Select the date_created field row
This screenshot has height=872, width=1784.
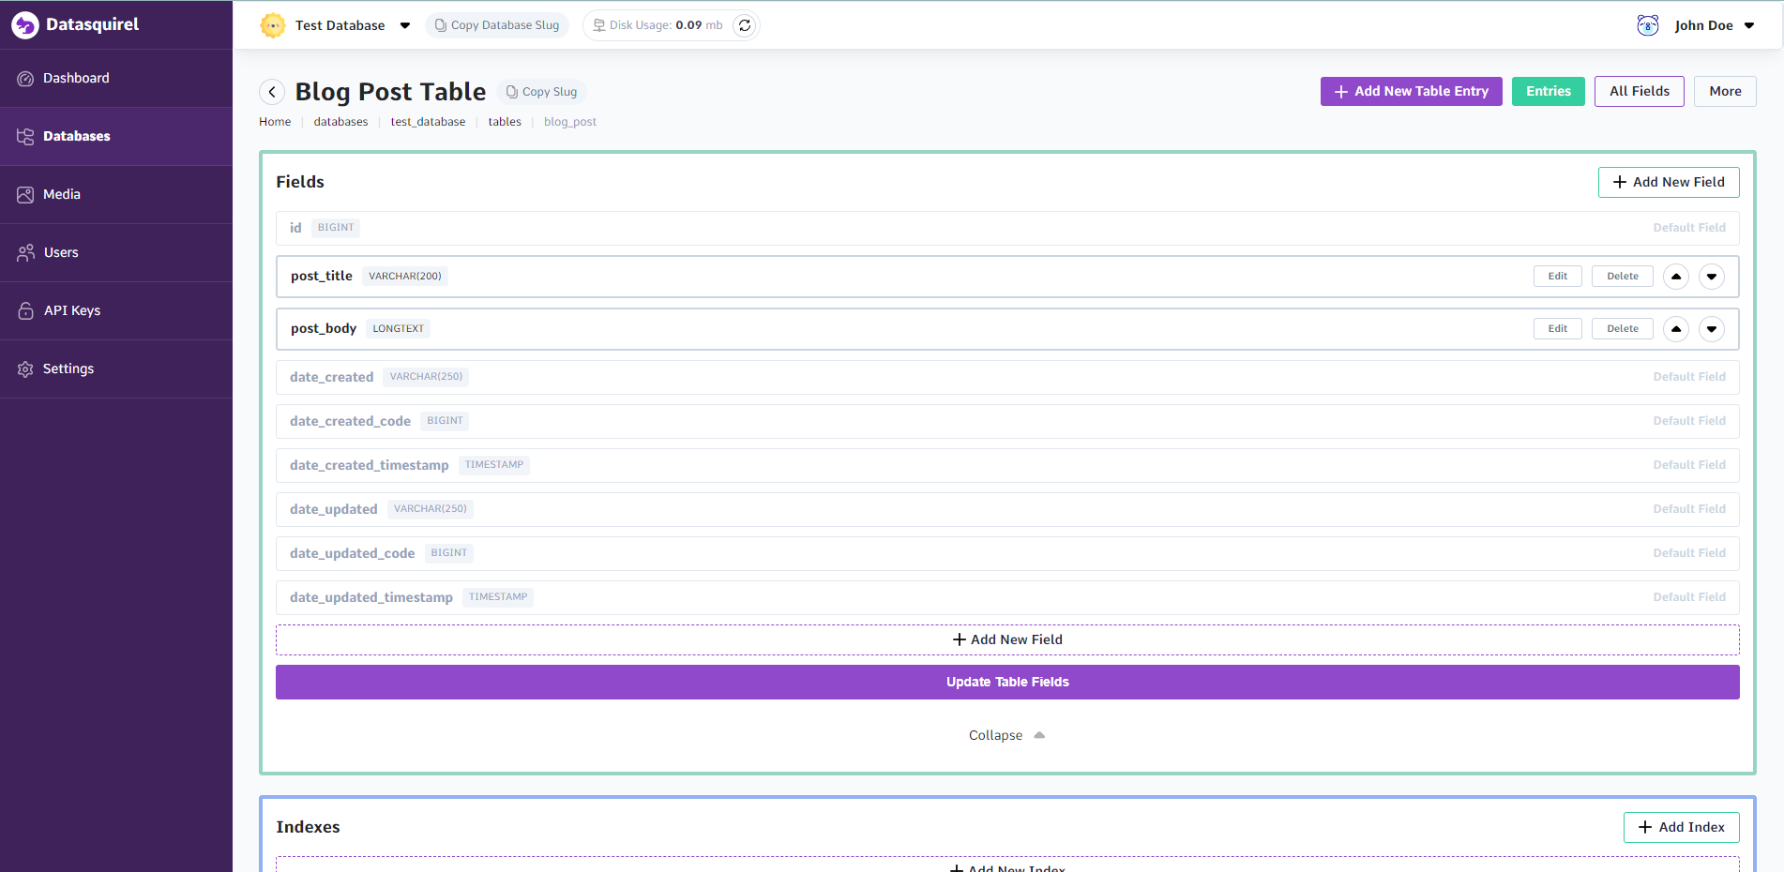pos(1007,377)
